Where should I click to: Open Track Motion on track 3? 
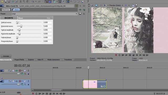pos(13,71)
